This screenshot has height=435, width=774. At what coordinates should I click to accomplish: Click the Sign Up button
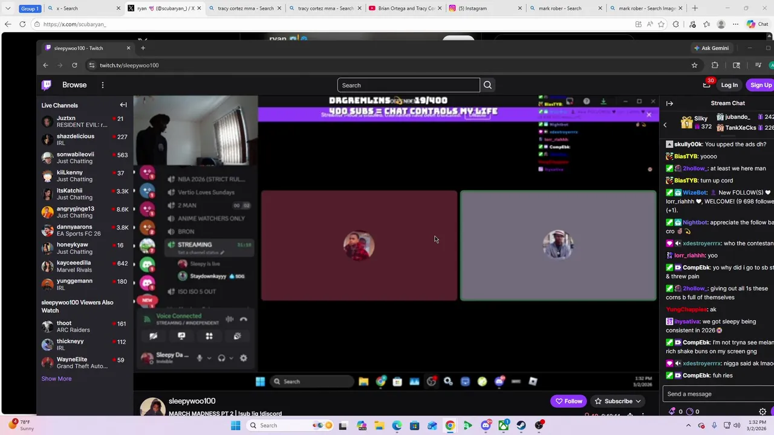click(x=760, y=85)
